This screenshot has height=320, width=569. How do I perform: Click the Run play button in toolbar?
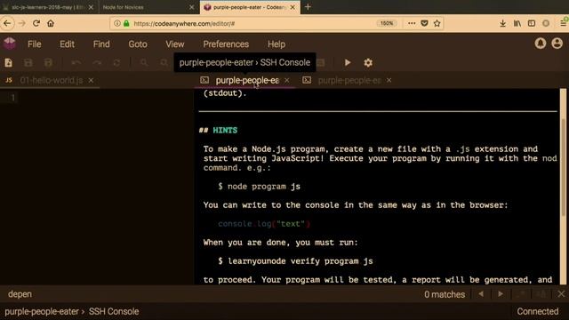tap(348, 63)
